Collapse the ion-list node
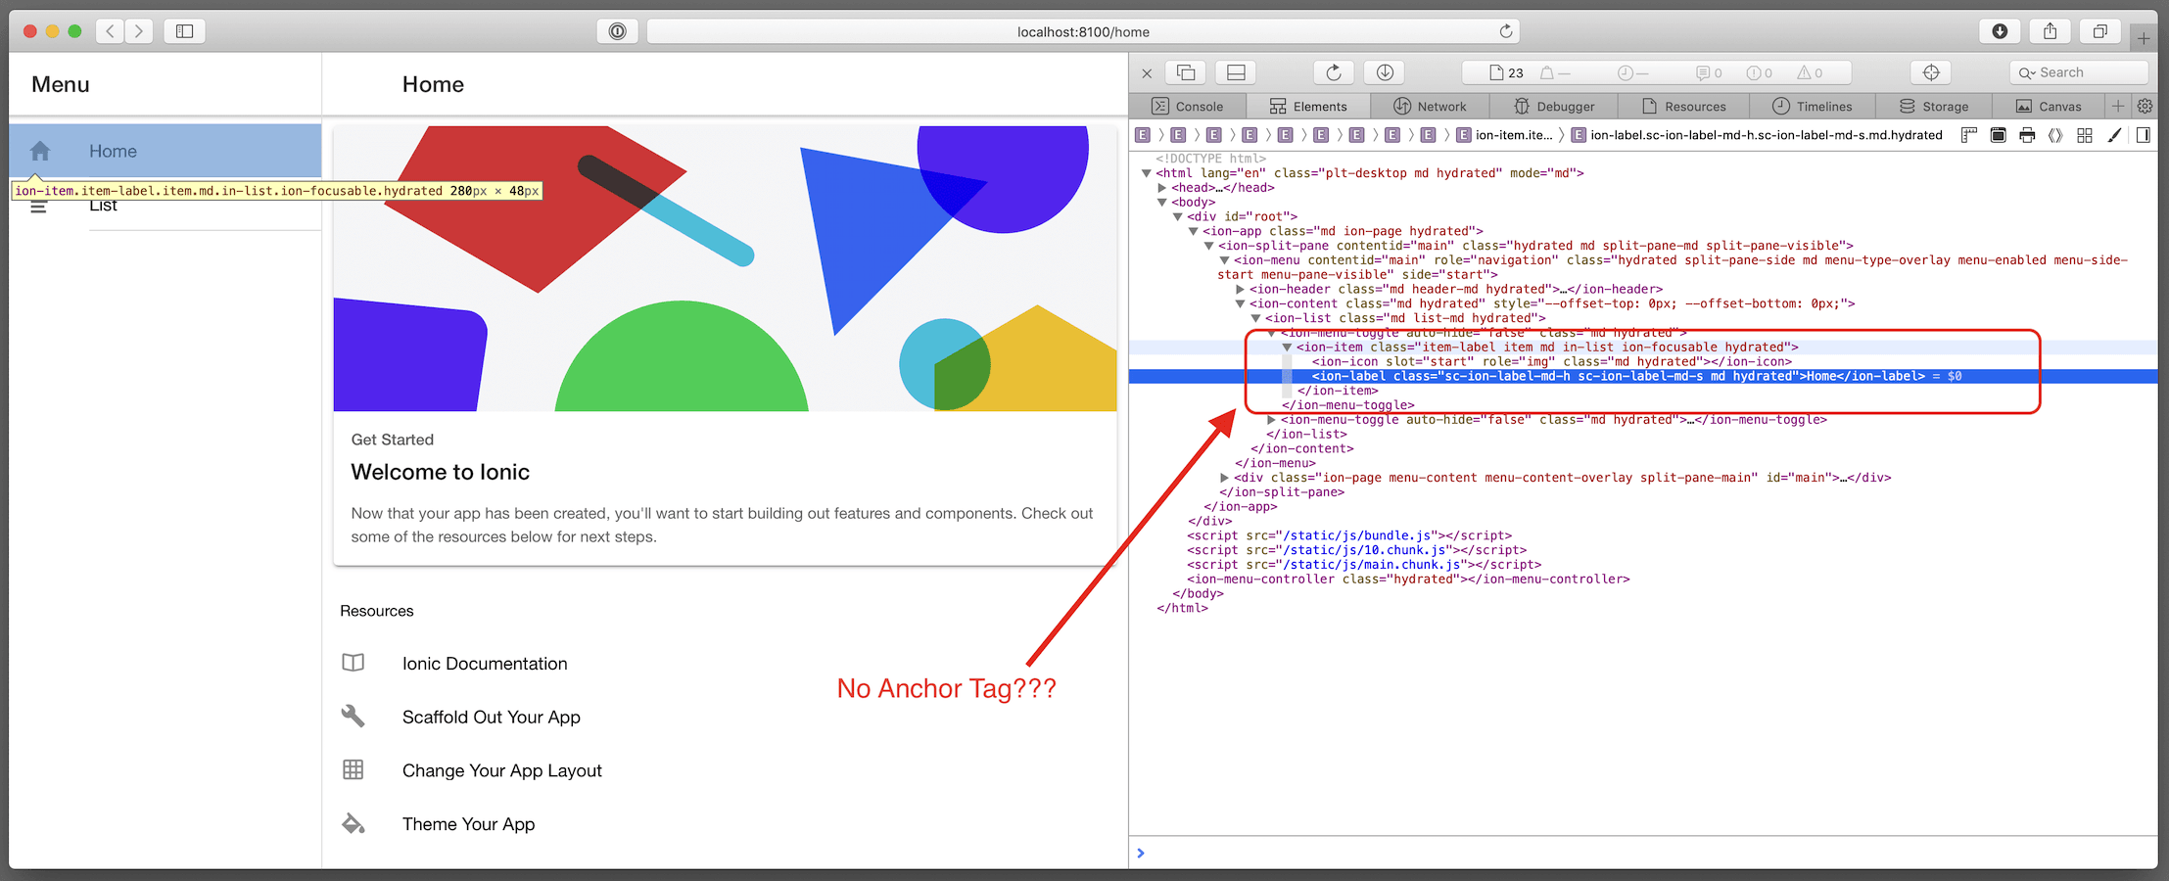Viewport: 2169px width, 881px height. coord(1256,318)
